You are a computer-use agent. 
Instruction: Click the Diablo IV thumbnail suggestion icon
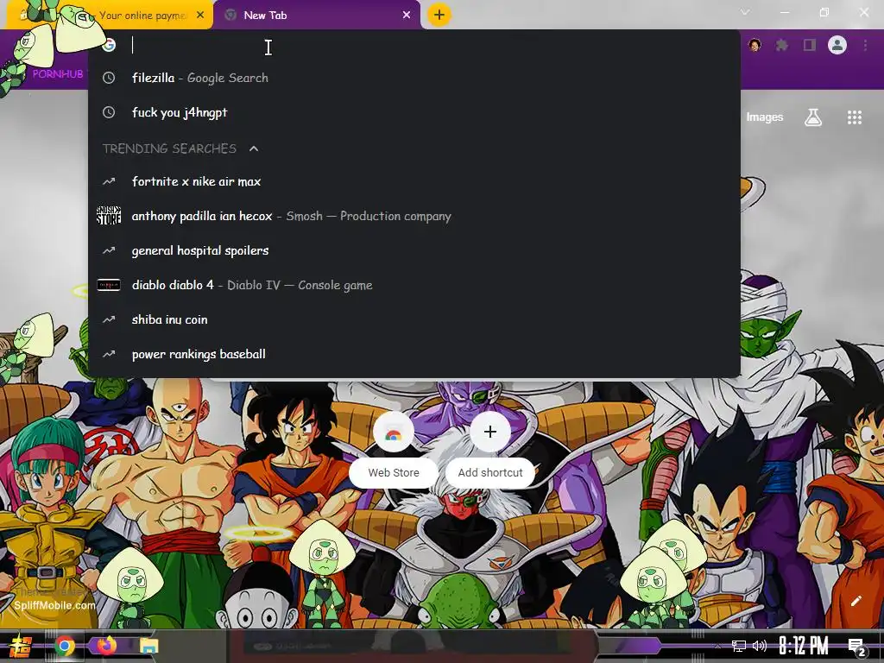click(108, 285)
